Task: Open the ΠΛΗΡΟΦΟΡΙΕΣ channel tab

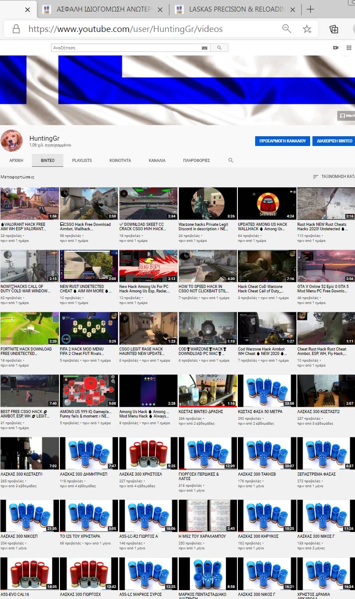Action: [197, 160]
